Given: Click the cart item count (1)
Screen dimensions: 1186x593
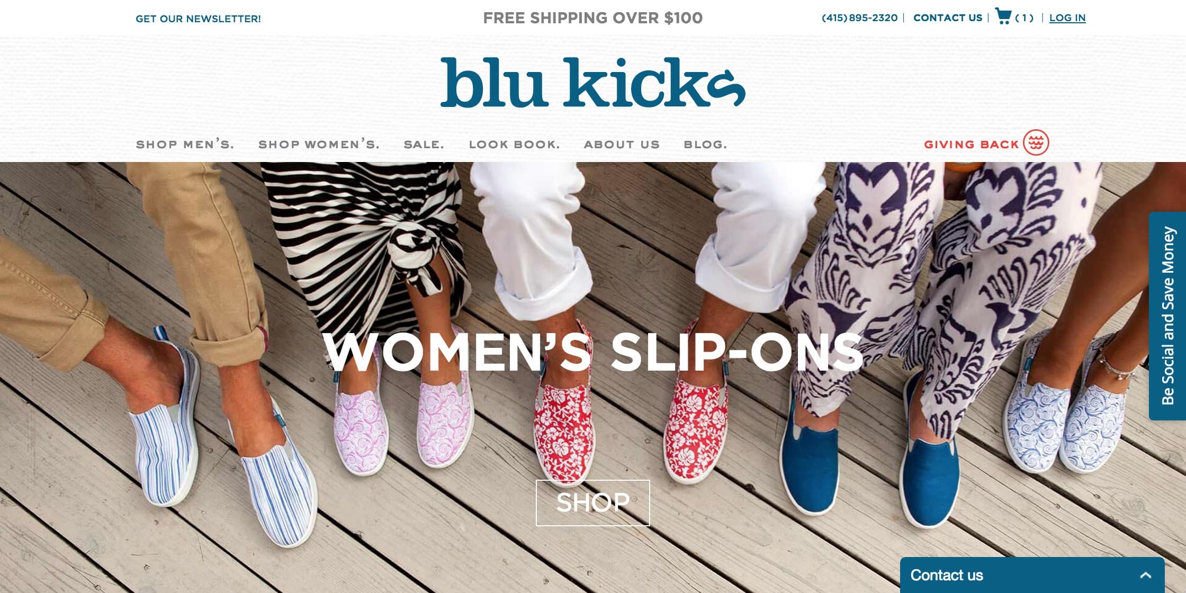Looking at the screenshot, I should [1024, 18].
